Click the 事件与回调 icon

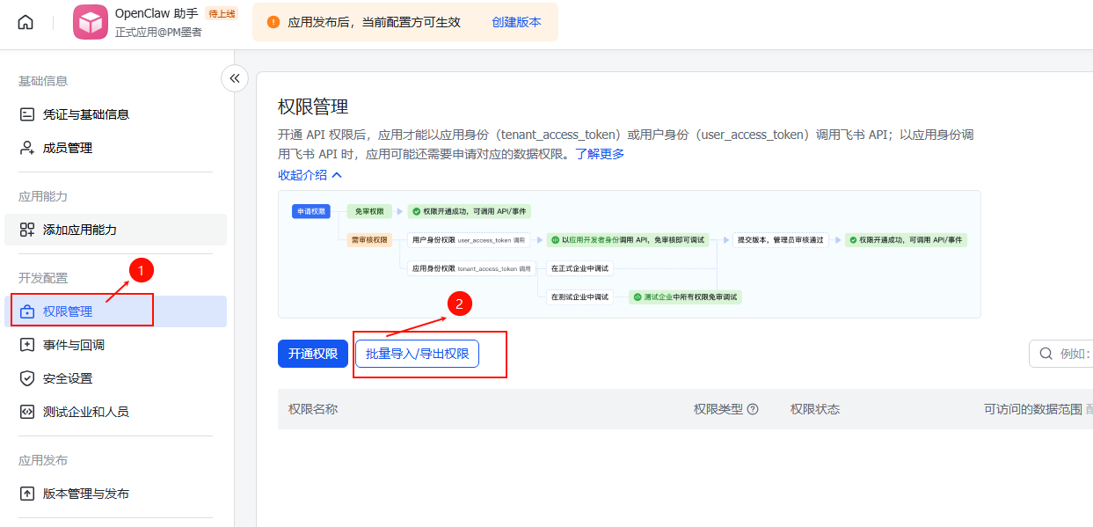(x=27, y=345)
